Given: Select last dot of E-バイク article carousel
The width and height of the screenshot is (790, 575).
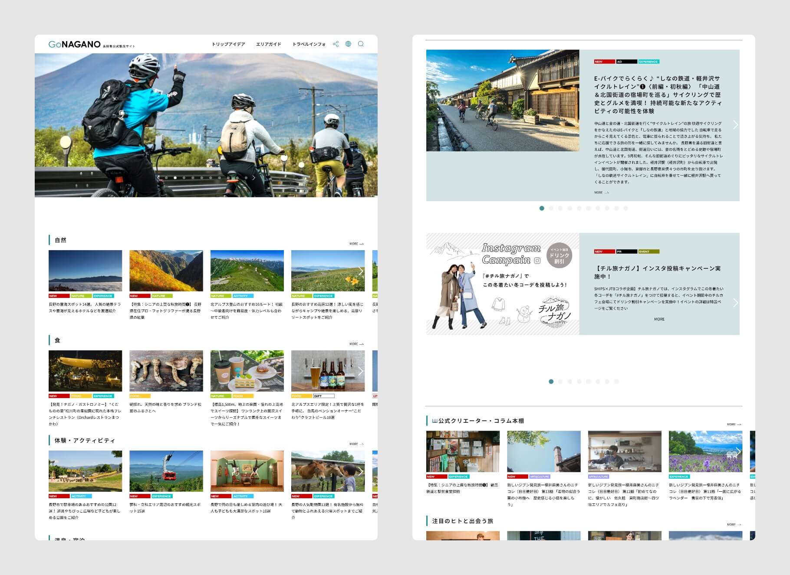Looking at the screenshot, I should (625, 208).
